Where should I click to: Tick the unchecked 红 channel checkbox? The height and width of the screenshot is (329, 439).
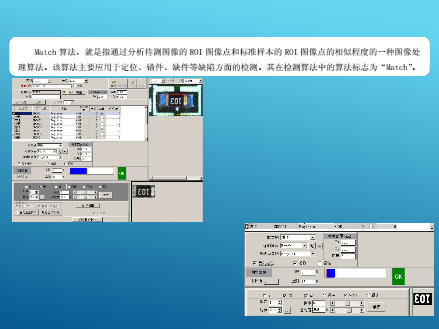coord(265,296)
